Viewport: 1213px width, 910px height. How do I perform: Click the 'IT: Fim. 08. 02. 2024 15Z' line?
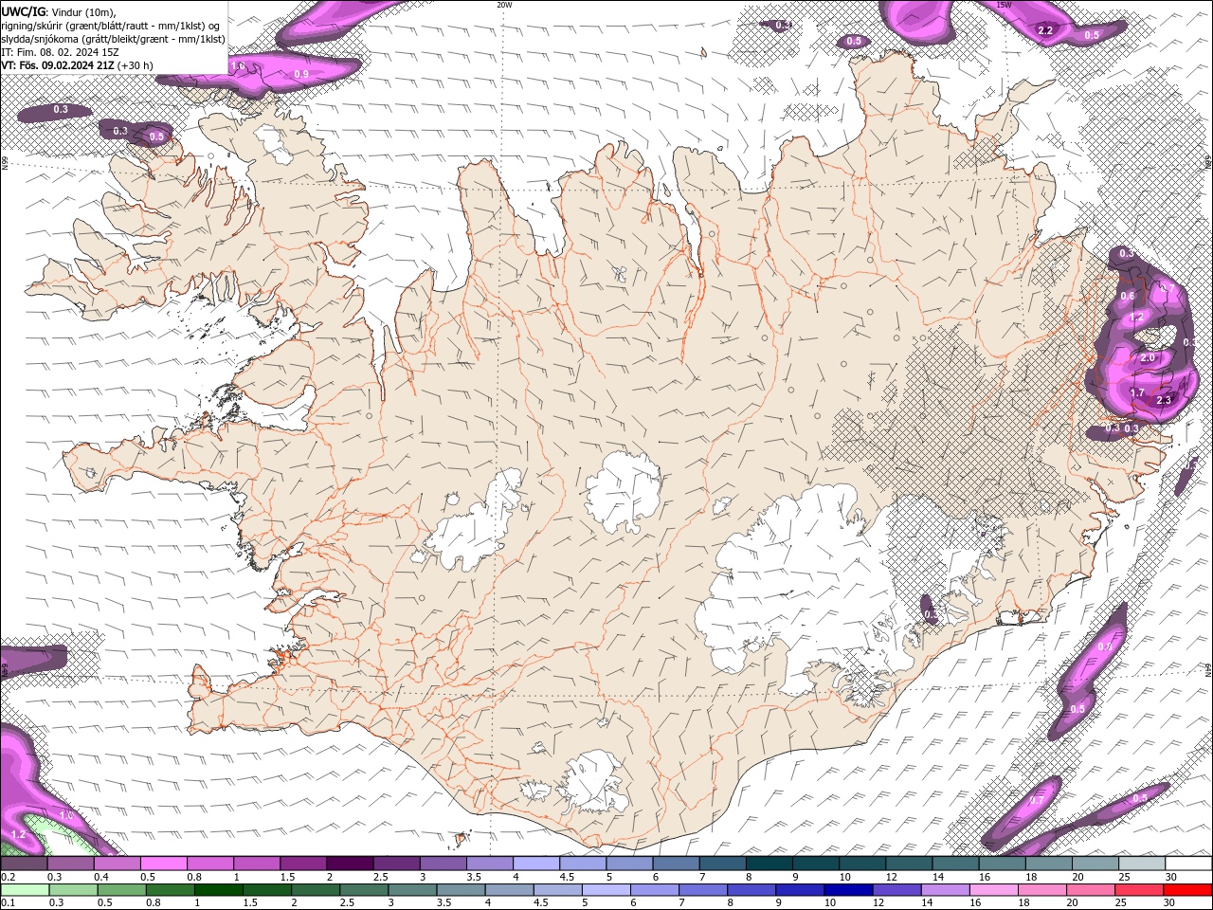(60, 52)
